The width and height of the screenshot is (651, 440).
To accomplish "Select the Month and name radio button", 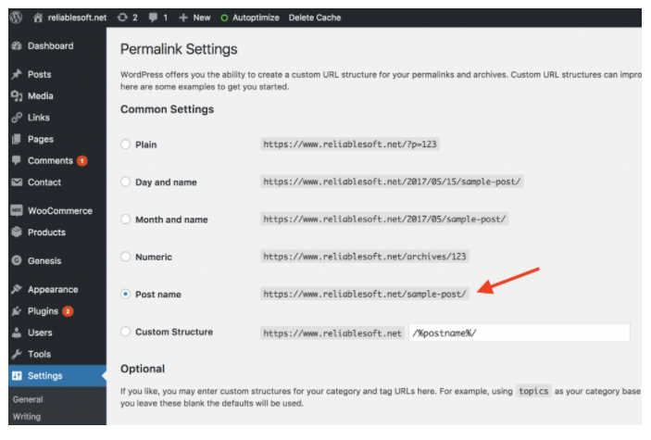I will click(125, 219).
